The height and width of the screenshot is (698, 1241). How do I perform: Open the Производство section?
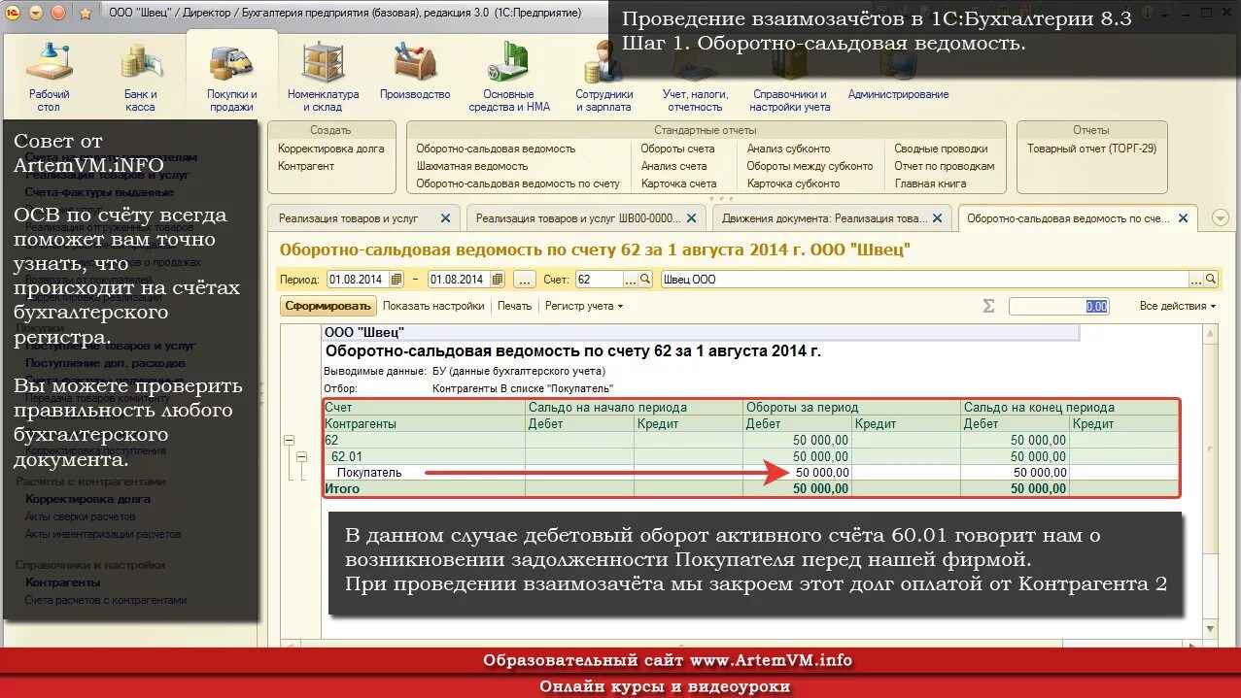point(415,73)
